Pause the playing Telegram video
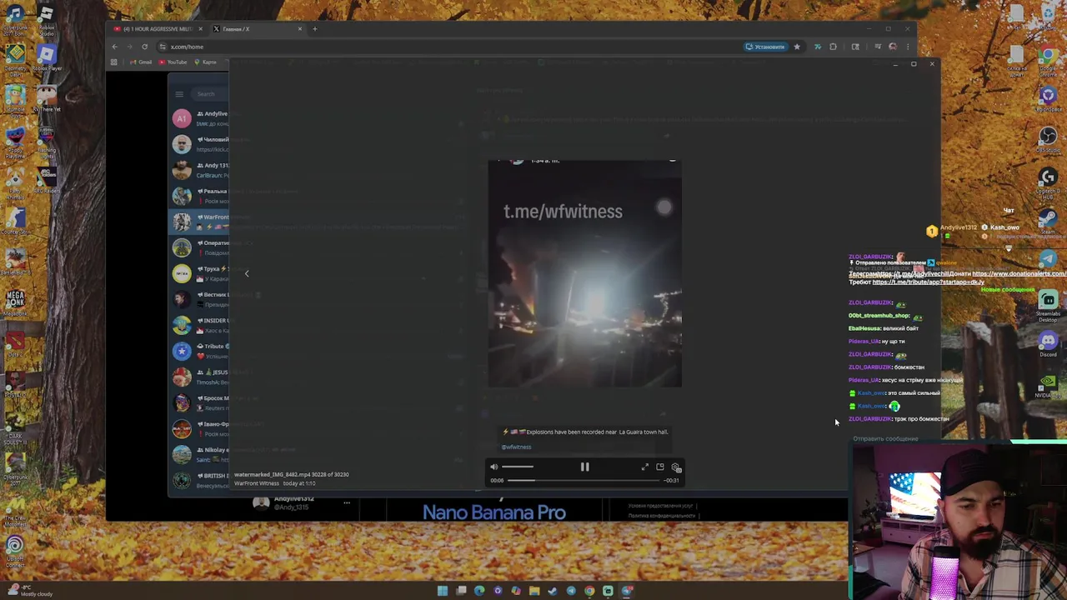Viewport: 1067px width, 600px height. pos(584,467)
